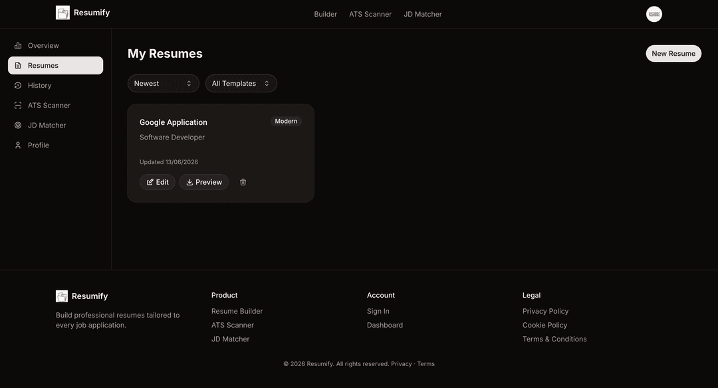Click the Resumify logo icon in footer

[x=62, y=296]
